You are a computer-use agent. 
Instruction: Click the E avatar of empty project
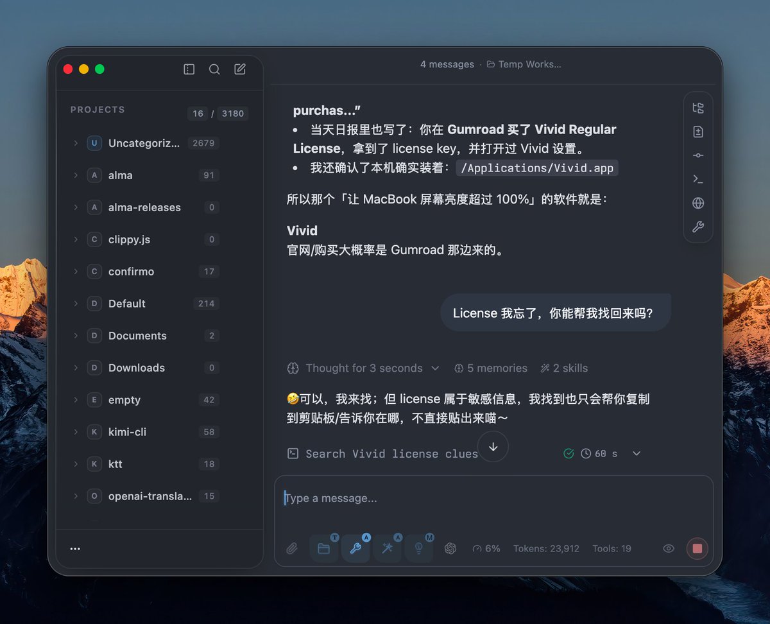pyautogui.click(x=94, y=400)
